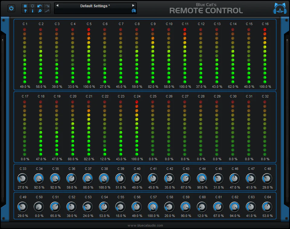The width and height of the screenshot is (290, 229).
Task: Click the C 40 knob
Action: pos(137,178)
